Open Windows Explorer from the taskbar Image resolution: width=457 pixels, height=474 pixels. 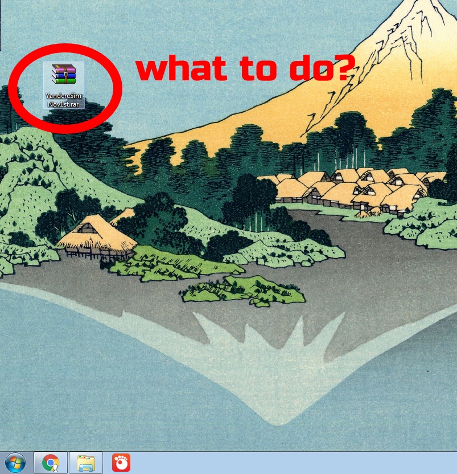(x=86, y=463)
